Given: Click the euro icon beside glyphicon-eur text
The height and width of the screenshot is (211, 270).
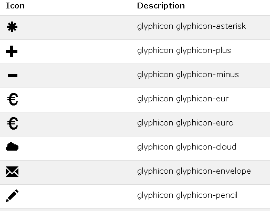Looking at the screenshot, I should (13, 99).
